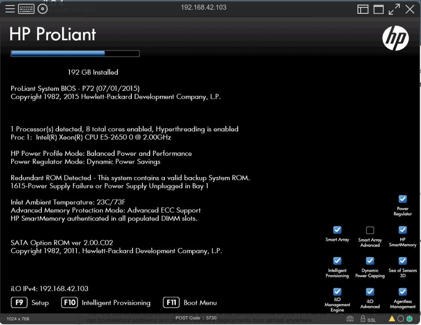
Task: Click the SSL padlock icon
Action: (363, 319)
